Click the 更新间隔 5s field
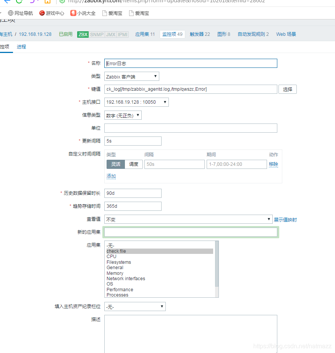Viewport: 335px width, 353px height. [133, 141]
